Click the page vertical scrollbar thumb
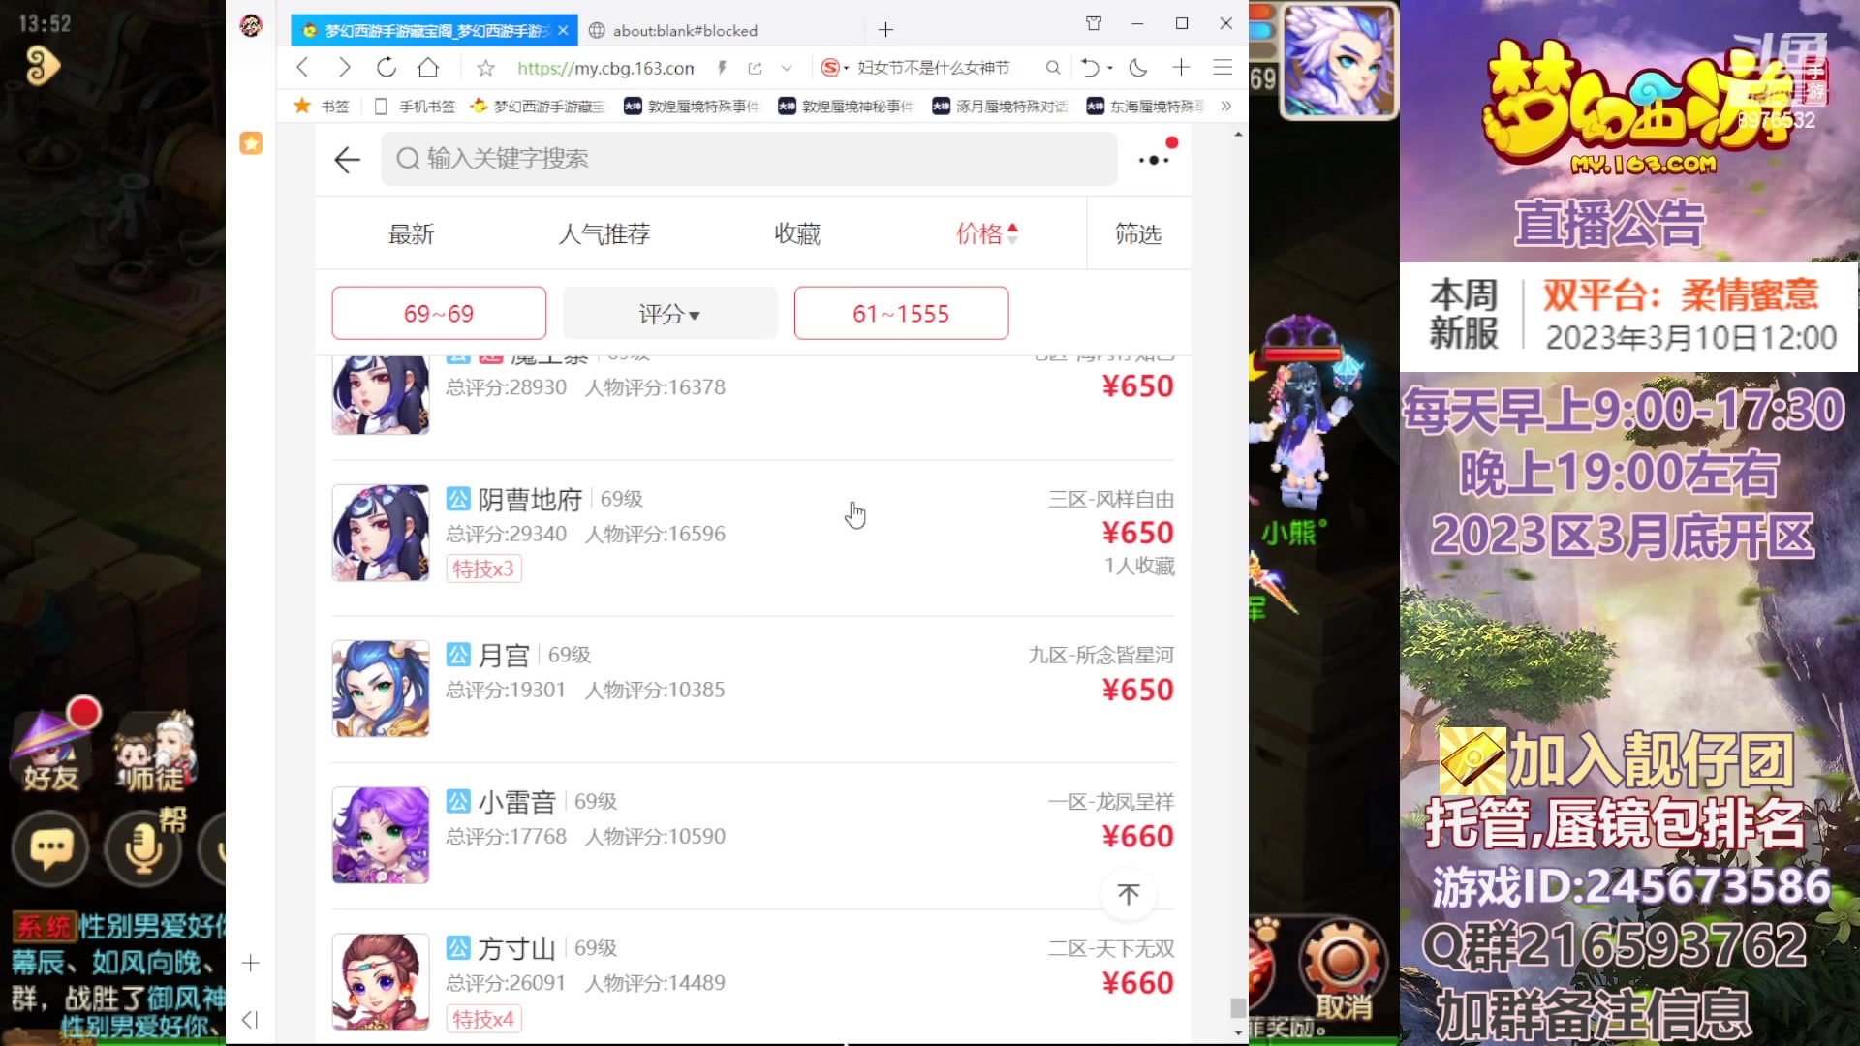The height and width of the screenshot is (1046, 1860). point(1238,1007)
